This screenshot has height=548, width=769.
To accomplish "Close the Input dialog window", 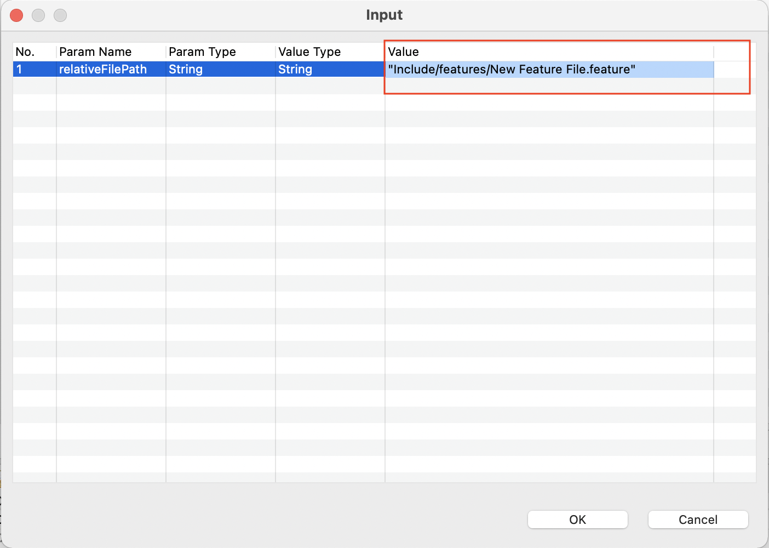I will 16,15.
